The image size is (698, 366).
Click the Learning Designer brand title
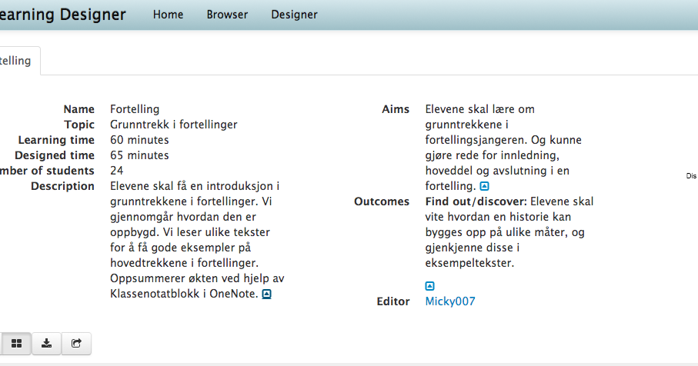pos(62,14)
